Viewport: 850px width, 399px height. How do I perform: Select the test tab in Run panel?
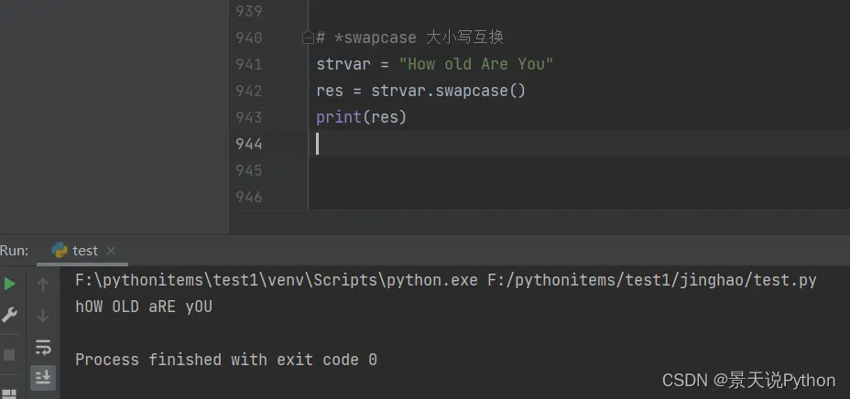[85, 250]
